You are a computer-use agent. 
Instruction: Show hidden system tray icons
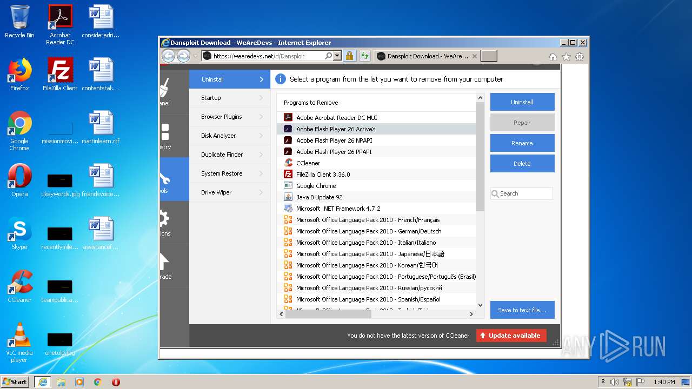603,382
